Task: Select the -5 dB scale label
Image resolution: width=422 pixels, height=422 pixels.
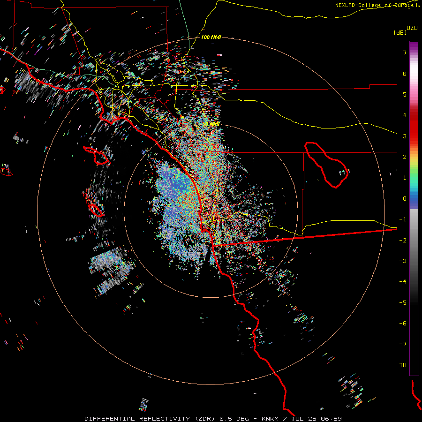Action: 403,302
